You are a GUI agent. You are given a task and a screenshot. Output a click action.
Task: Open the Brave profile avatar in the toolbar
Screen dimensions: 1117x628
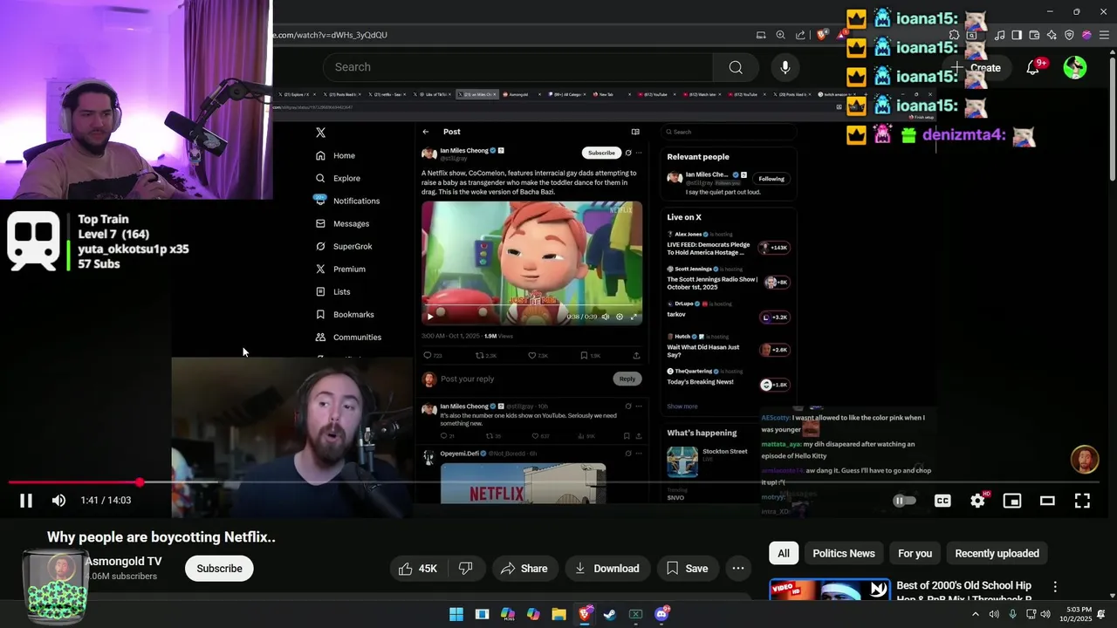pos(1087,35)
